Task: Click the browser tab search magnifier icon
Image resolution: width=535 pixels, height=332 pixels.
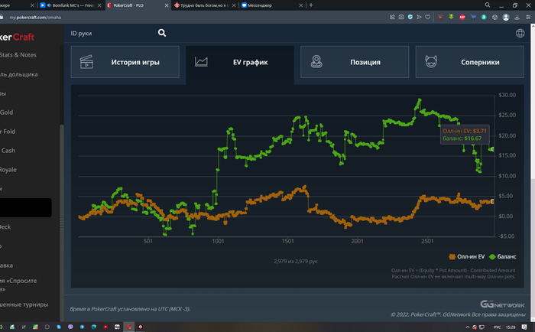Action: click(488, 5)
